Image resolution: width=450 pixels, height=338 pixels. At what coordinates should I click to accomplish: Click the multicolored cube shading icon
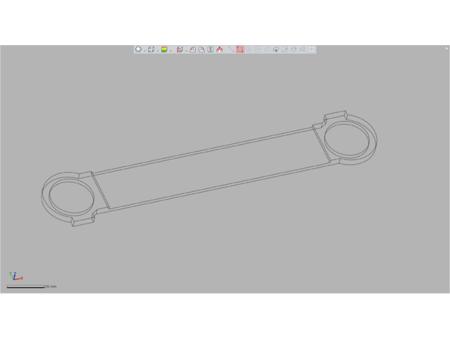point(164,49)
